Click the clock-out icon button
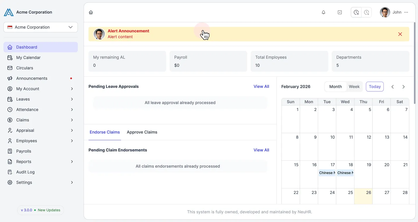 367,12
